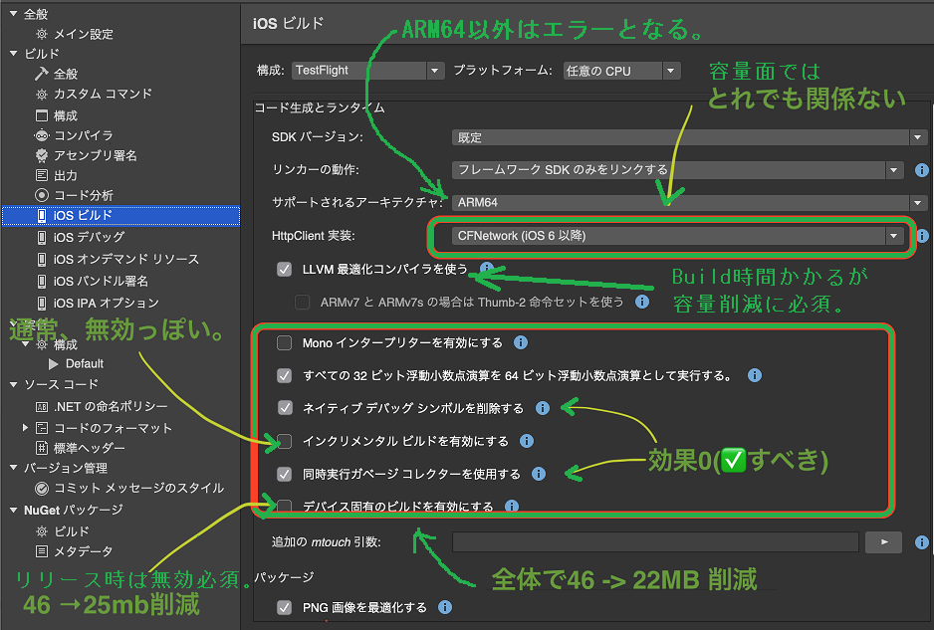Switch to the iOS IPA オプション page

pos(44,303)
